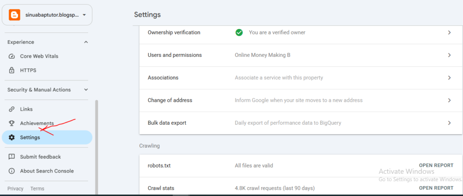463x196 pixels.
Task: Click the sidebar vertical scrollbar
Action: (96, 147)
